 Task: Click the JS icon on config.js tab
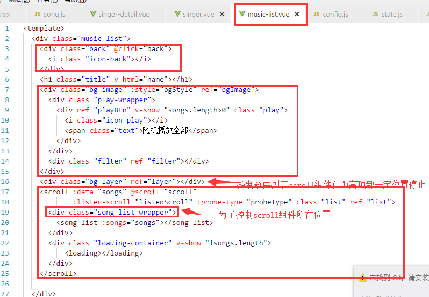pyautogui.click(x=316, y=14)
